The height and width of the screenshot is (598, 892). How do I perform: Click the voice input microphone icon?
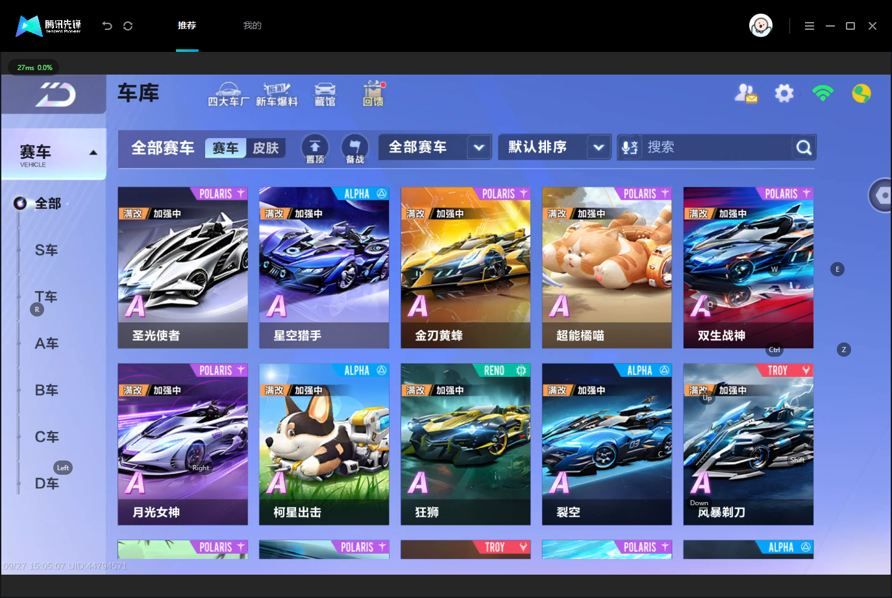click(x=629, y=148)
